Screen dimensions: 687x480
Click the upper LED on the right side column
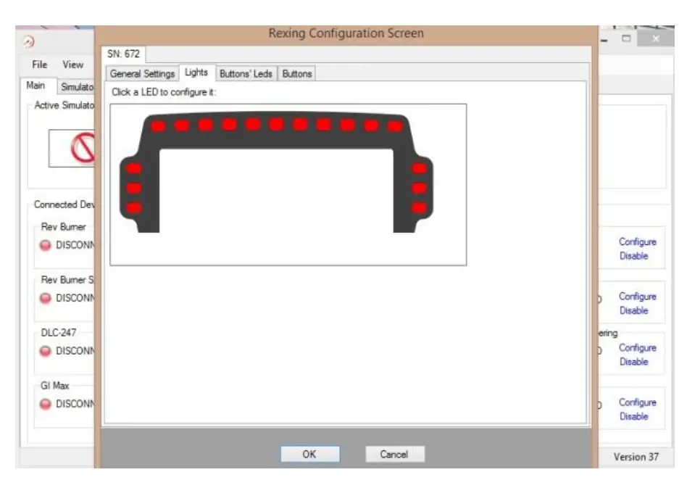[x=420, y=168]
